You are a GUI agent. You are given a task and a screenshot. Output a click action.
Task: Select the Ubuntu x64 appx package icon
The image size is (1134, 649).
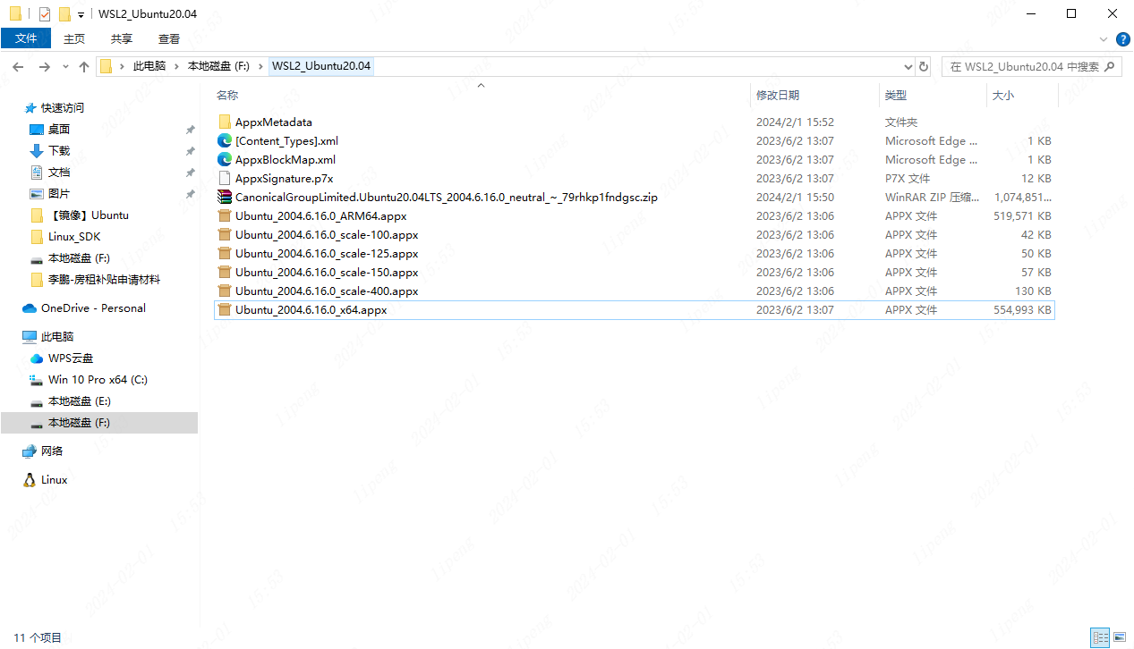pos(225,310)
